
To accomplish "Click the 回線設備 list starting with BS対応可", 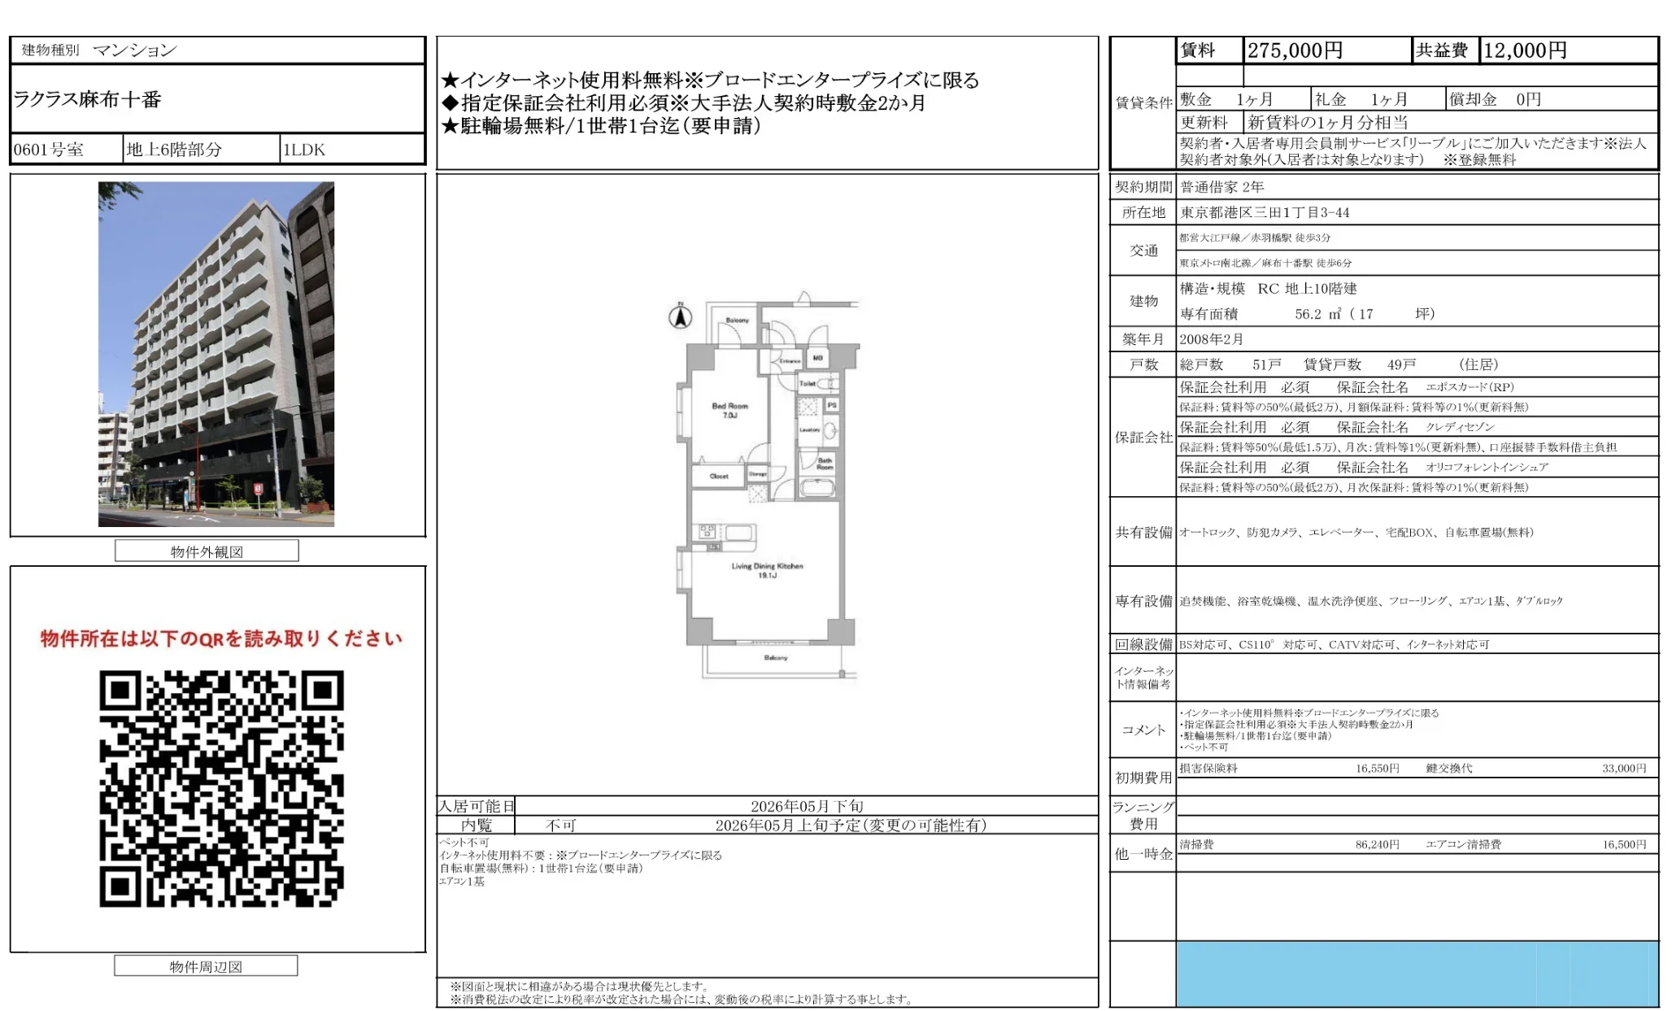I will (1334, 645).
